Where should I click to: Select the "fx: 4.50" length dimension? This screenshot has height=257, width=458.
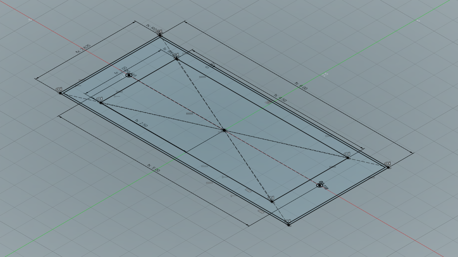(x=280, y=98)
